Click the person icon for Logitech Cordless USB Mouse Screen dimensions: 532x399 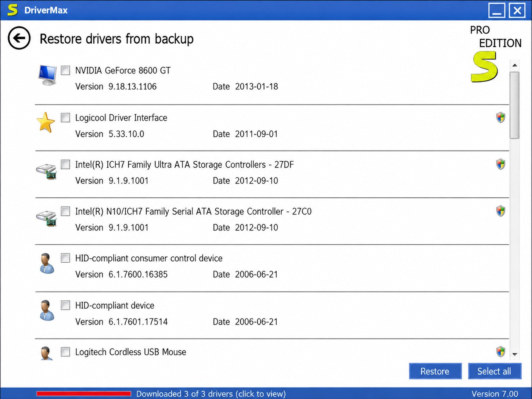coord(46,353)
